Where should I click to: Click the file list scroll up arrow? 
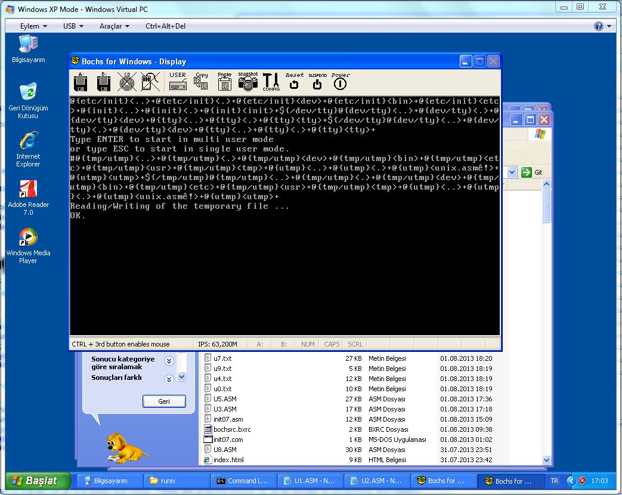[x=547, y=184]
